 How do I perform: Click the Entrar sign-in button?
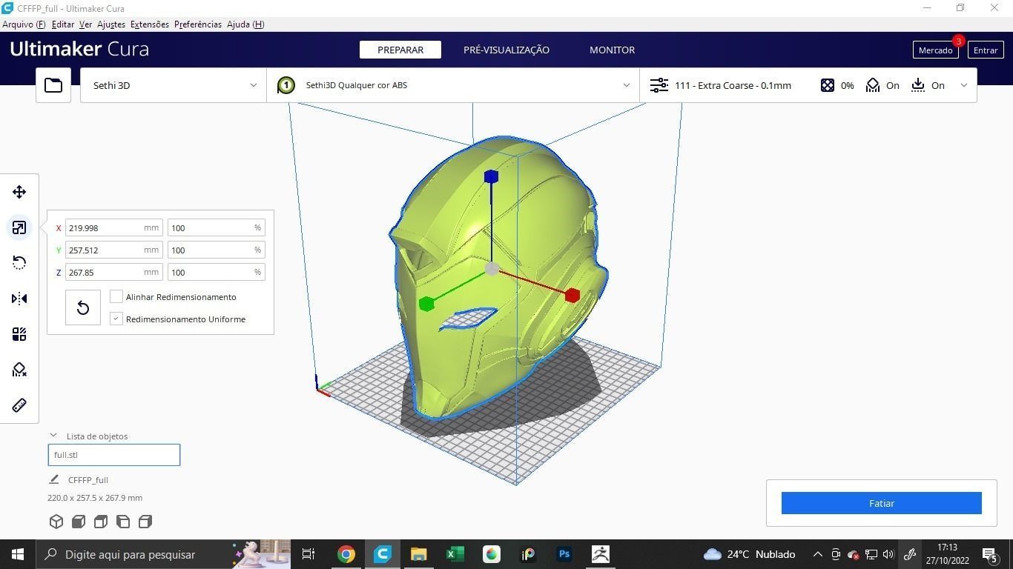coord(986,50)
